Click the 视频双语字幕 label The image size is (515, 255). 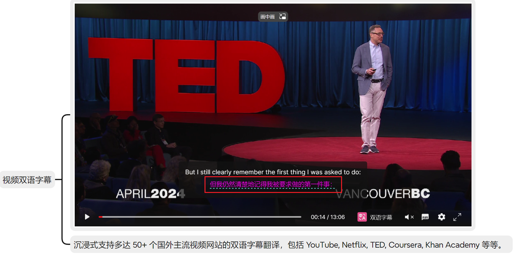coord(27,180)
